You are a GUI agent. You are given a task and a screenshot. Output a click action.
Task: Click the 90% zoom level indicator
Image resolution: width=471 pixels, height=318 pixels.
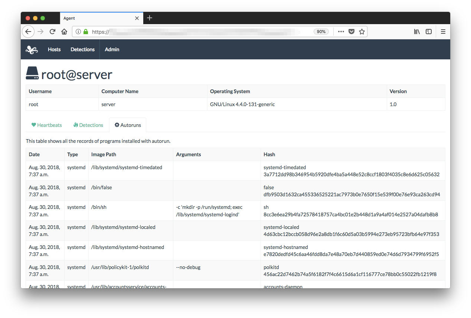[321, 32]
